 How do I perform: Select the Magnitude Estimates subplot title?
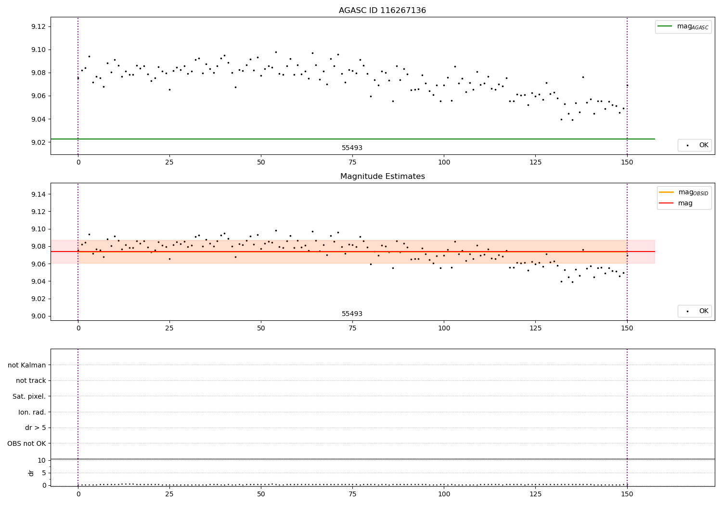382,177
